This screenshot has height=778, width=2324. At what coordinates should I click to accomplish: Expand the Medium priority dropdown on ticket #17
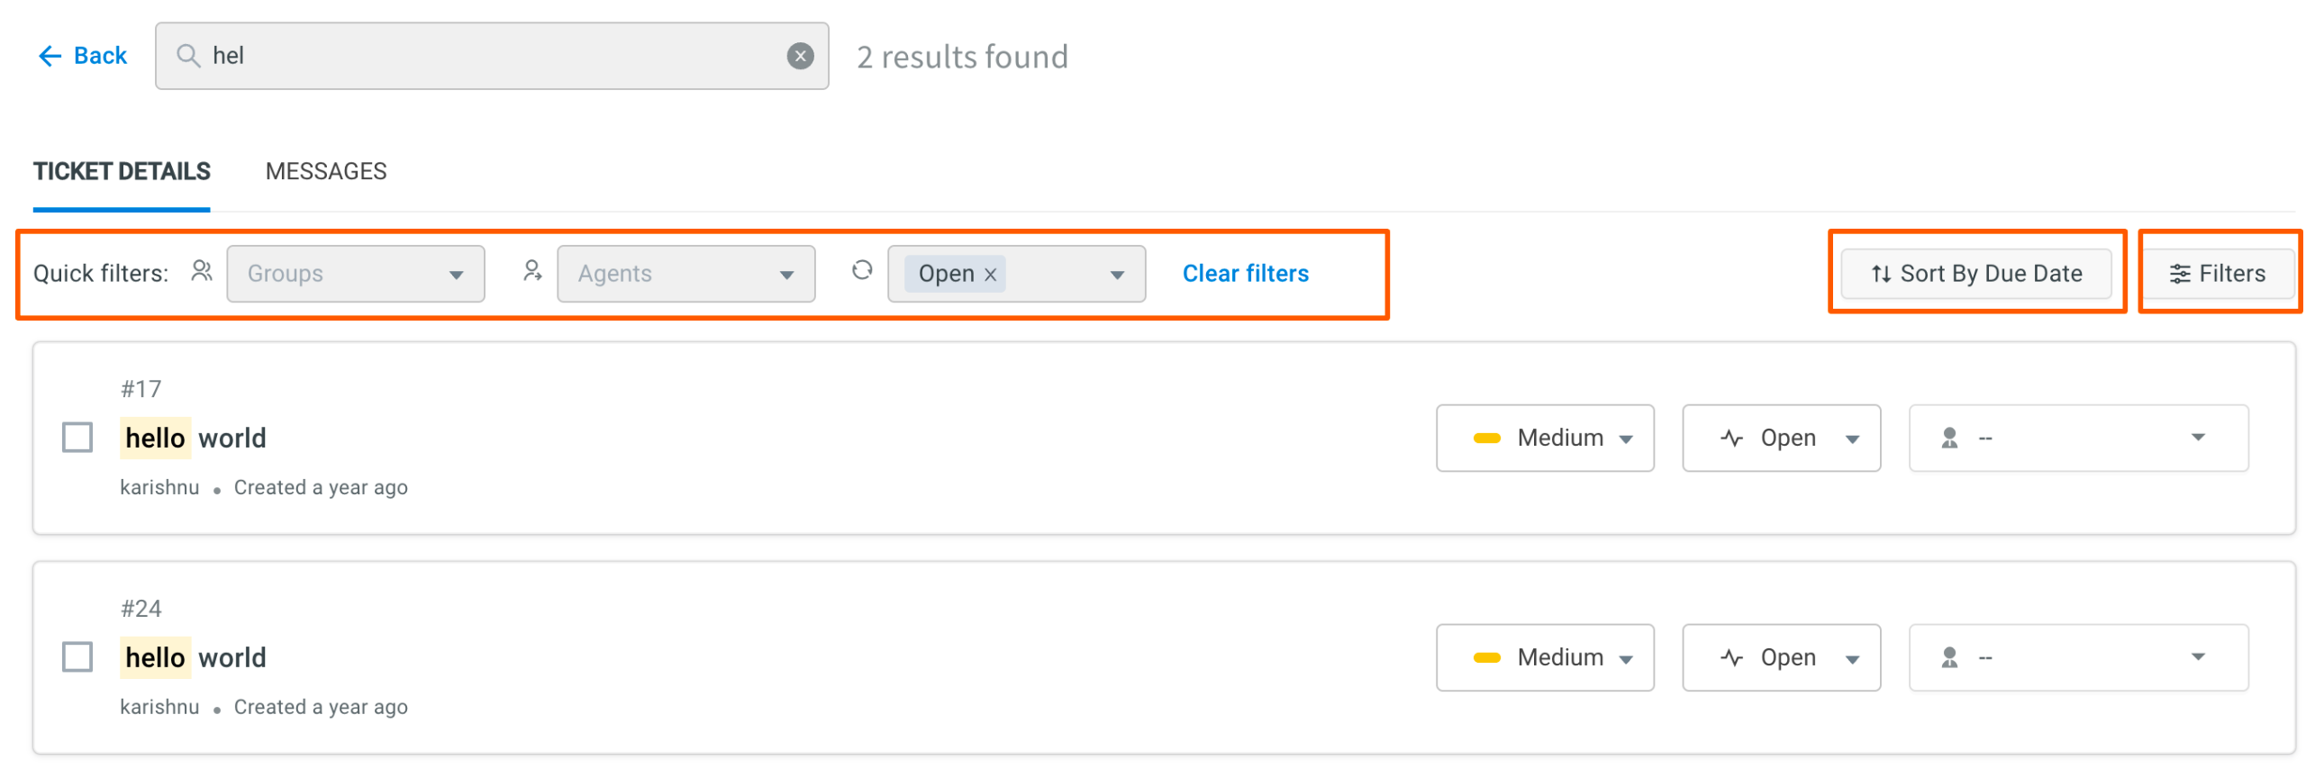[x=1545, y=439]
